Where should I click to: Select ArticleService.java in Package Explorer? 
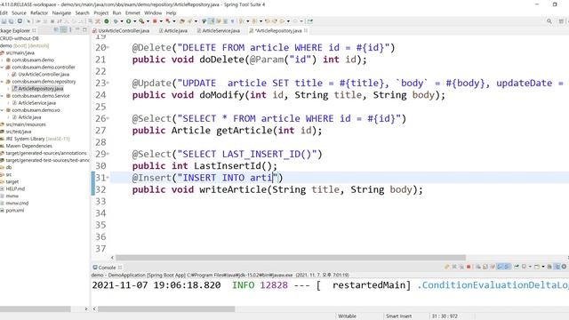[36, 103]
